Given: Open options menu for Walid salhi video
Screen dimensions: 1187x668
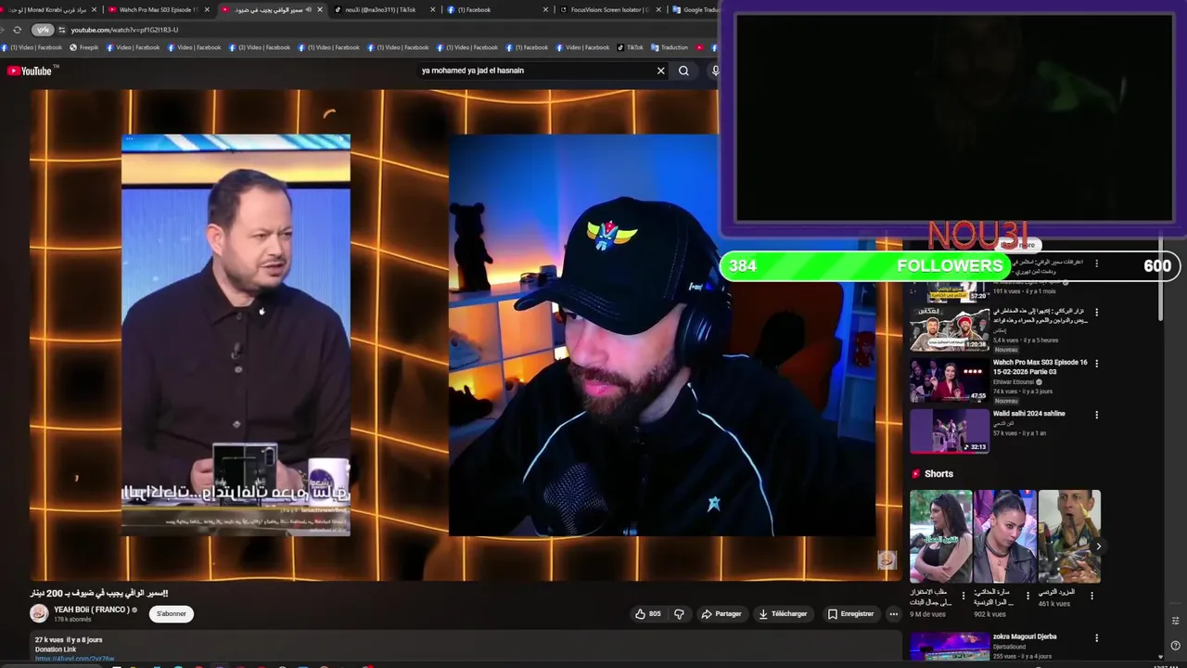Looking at the screenshot, I should [1096, 415].
